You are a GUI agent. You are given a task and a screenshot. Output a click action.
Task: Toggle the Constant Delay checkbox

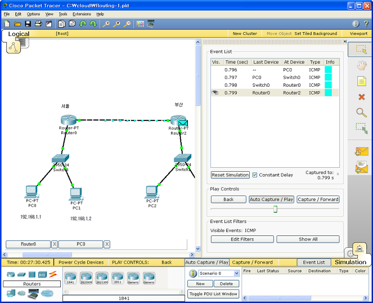[x=255, y=175]
